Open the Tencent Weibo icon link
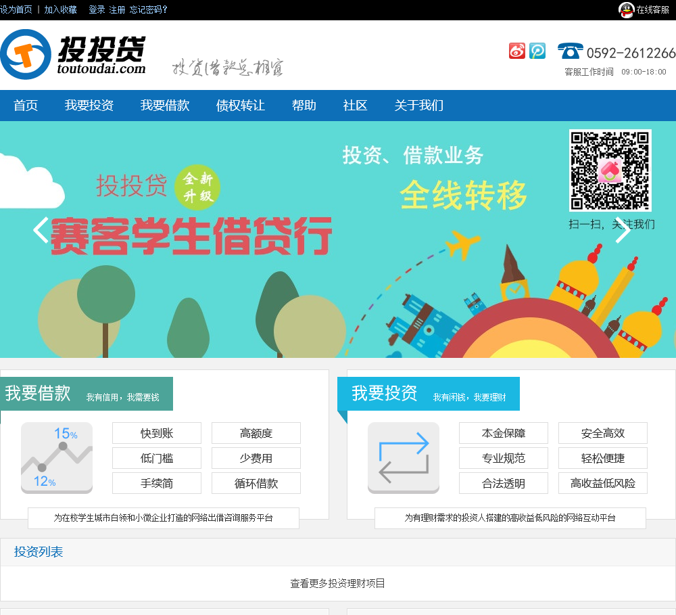 (x=537, y=51)
